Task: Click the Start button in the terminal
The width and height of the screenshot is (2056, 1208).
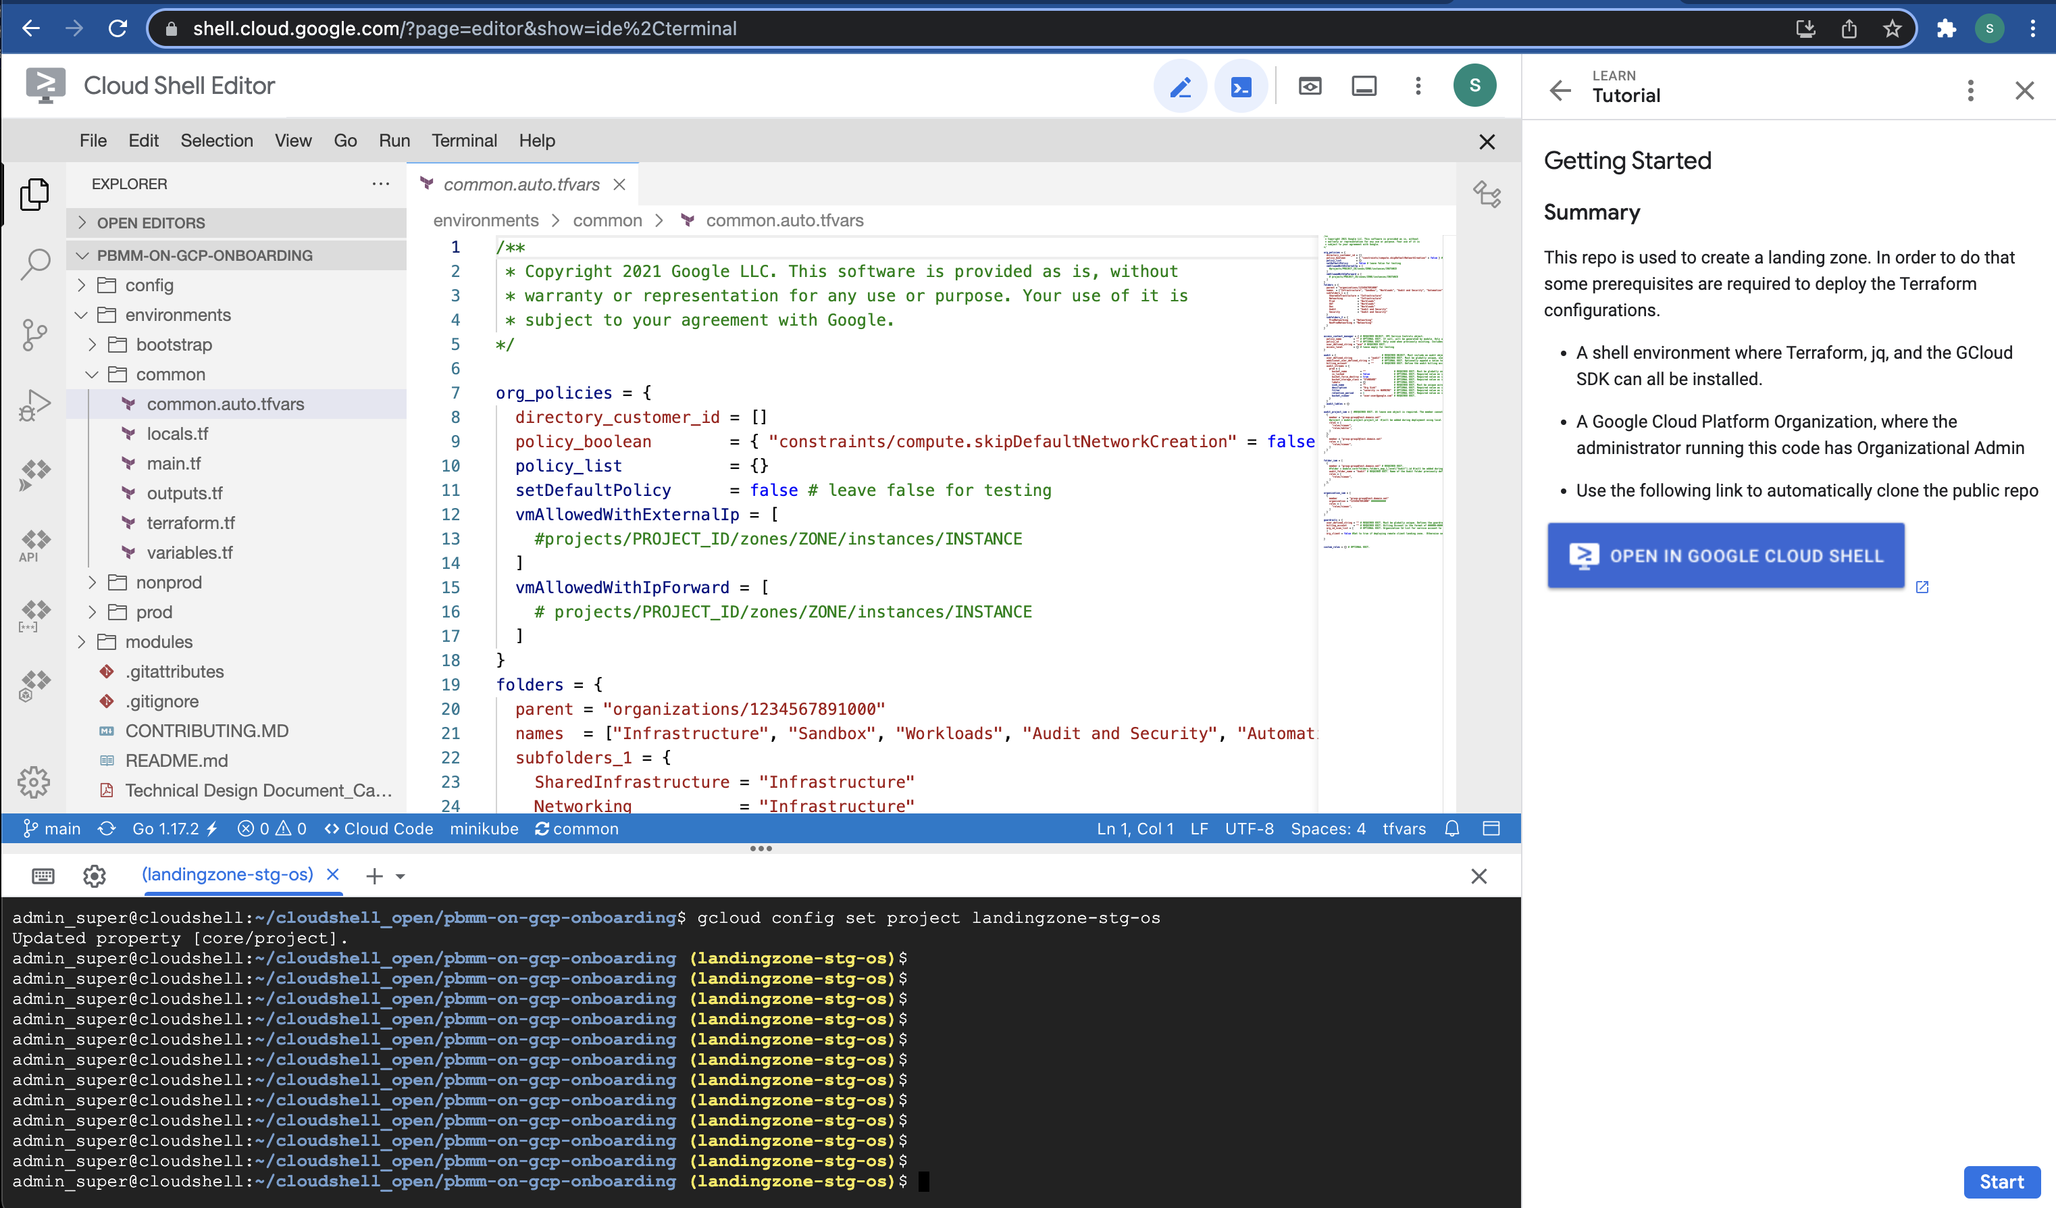Action: point(2001,1182)
